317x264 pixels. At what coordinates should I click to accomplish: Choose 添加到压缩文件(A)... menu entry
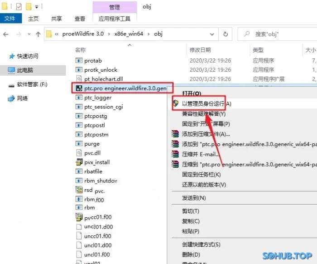pos(206,134)
